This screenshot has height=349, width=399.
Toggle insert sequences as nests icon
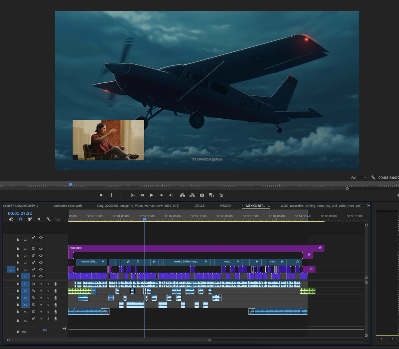click(11, 219)
